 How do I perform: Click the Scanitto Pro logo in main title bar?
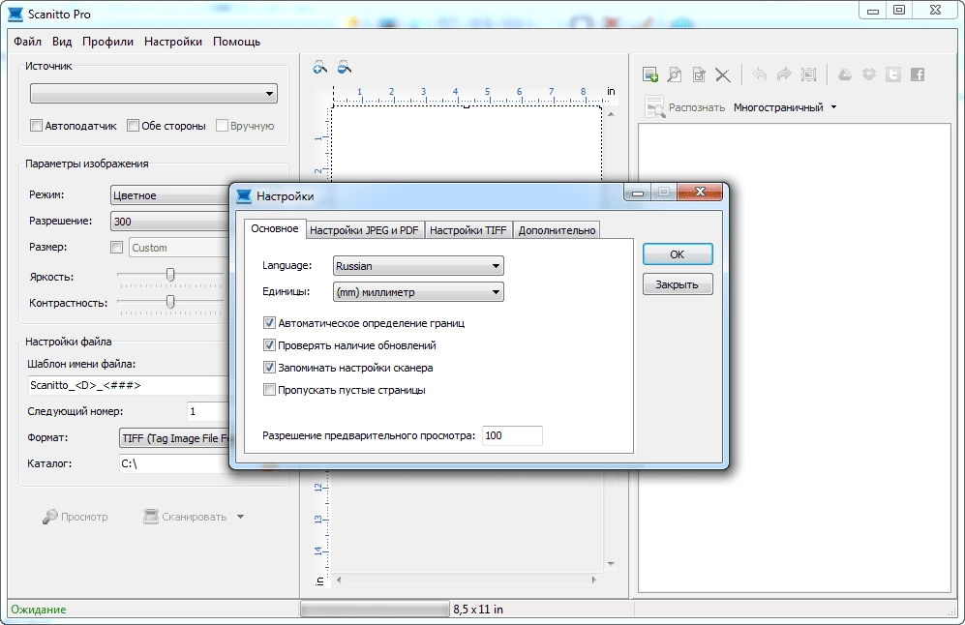(16, 14)
